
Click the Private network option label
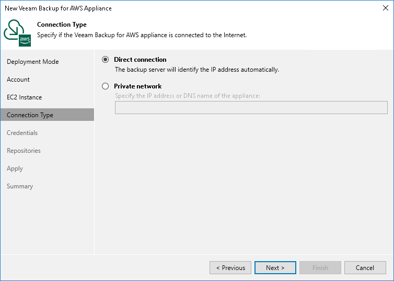tap(138, 86)
